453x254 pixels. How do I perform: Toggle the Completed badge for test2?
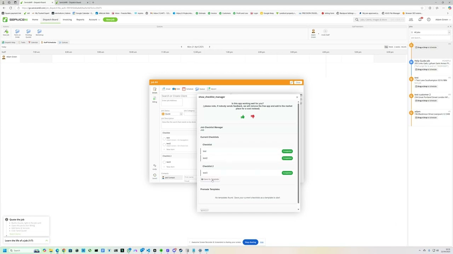coord(287,158)
